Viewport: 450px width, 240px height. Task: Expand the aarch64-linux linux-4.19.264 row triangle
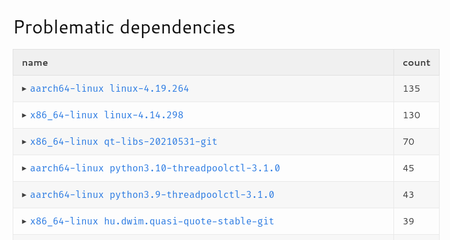(24, 89)
